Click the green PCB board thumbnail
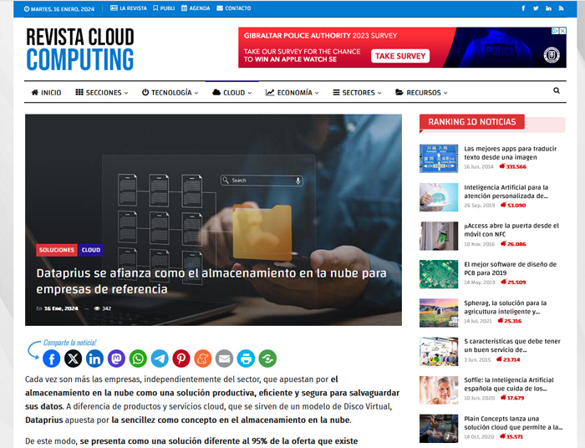This screenshot has width=585, height=448. pyautogui.click(x=439, y=274)
